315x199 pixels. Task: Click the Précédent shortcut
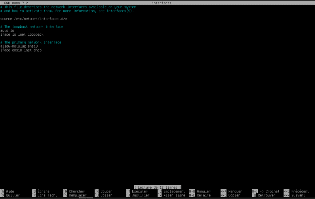[x=300, y=191]
